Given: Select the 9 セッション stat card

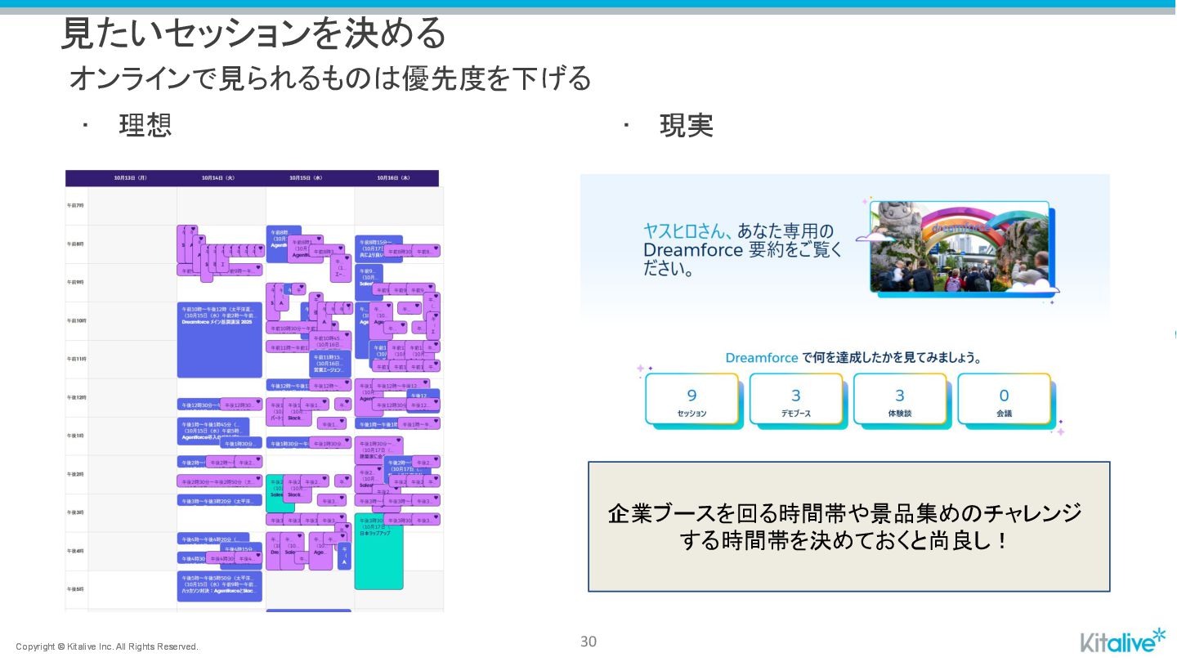Looking at the screenshot, I should [692, 400].
